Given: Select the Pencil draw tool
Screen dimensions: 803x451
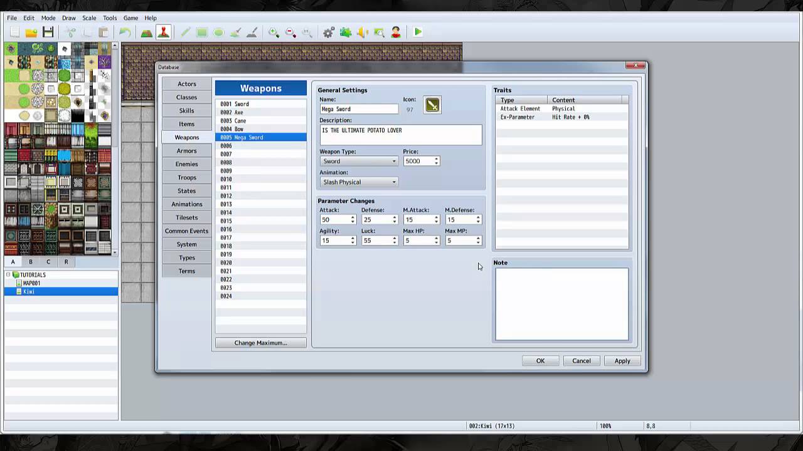Looking at the screenshot, I should tap(185, 32).
